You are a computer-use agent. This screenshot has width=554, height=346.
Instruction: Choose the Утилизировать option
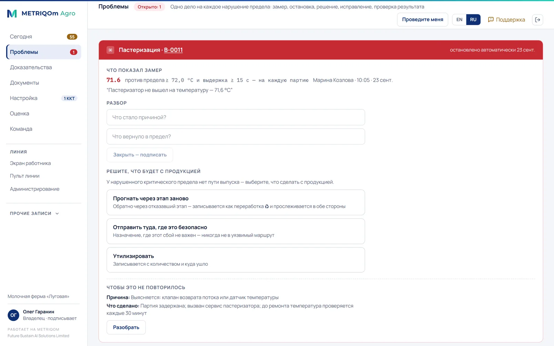pos(236,260)
